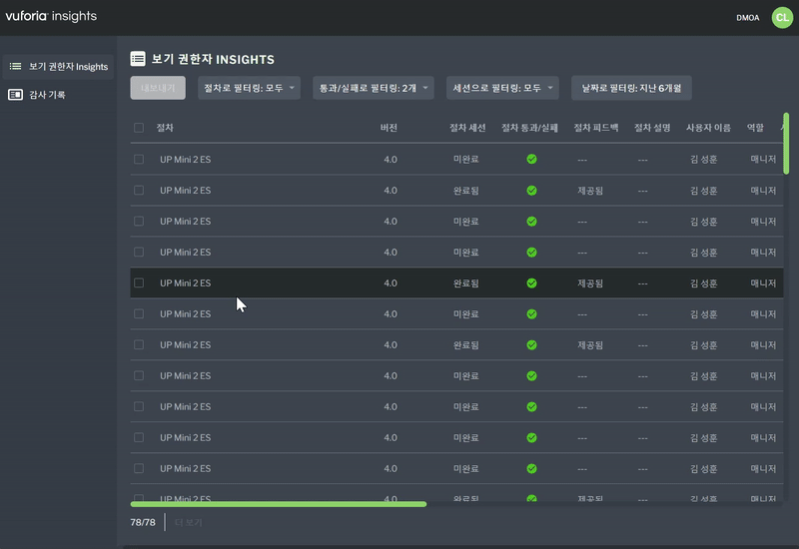Select the highlighted row's checkbox
This screenshot has height=549, width=799.
139,283
